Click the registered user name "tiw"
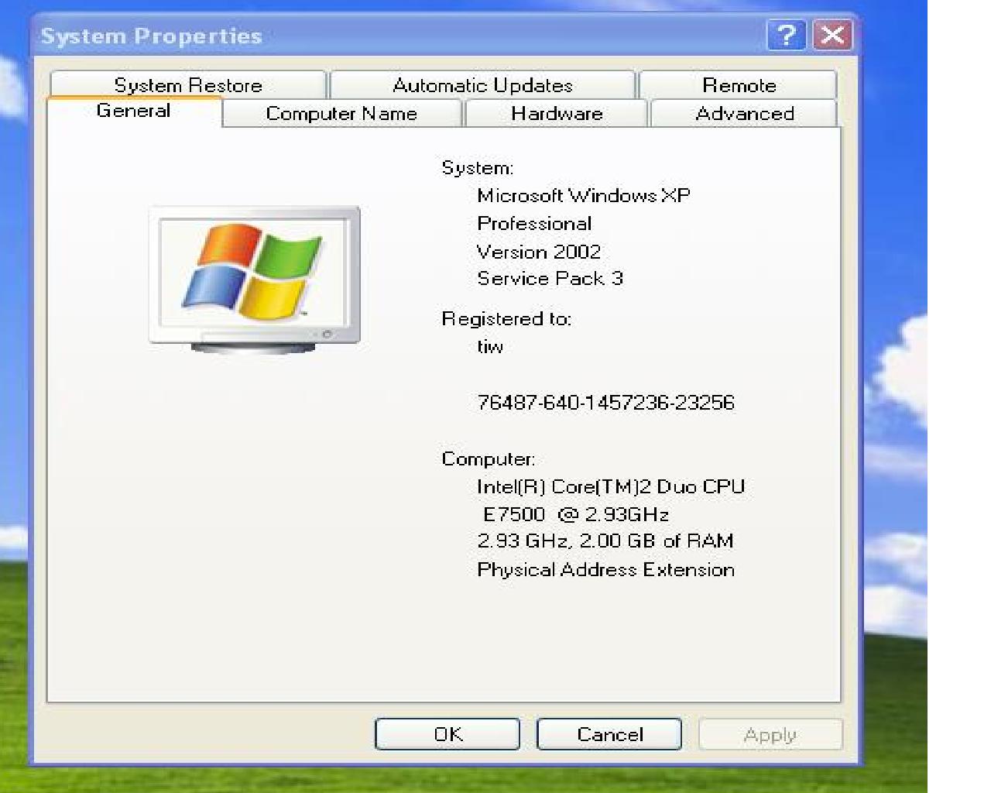 click(490, 346)
